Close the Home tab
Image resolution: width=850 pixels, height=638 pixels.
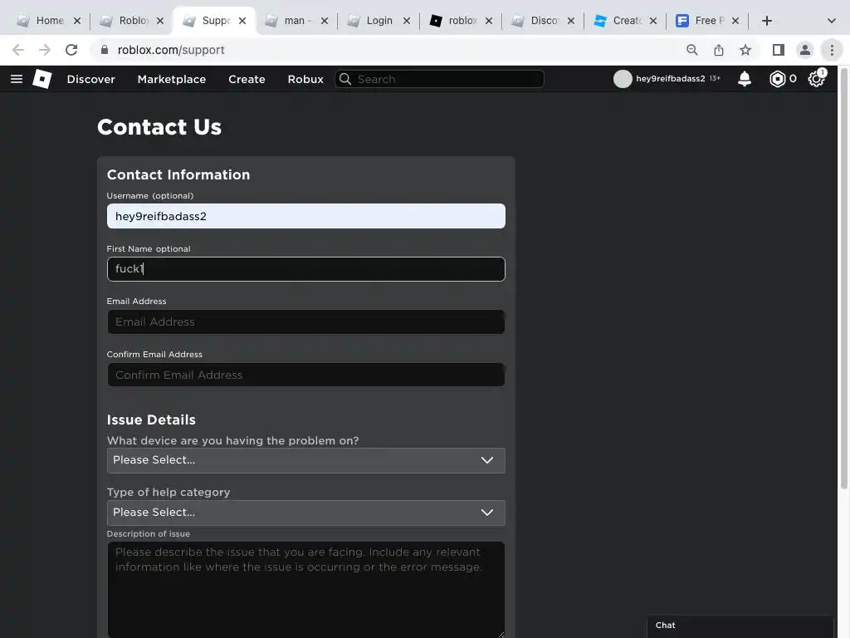click(x=77, y=21)
